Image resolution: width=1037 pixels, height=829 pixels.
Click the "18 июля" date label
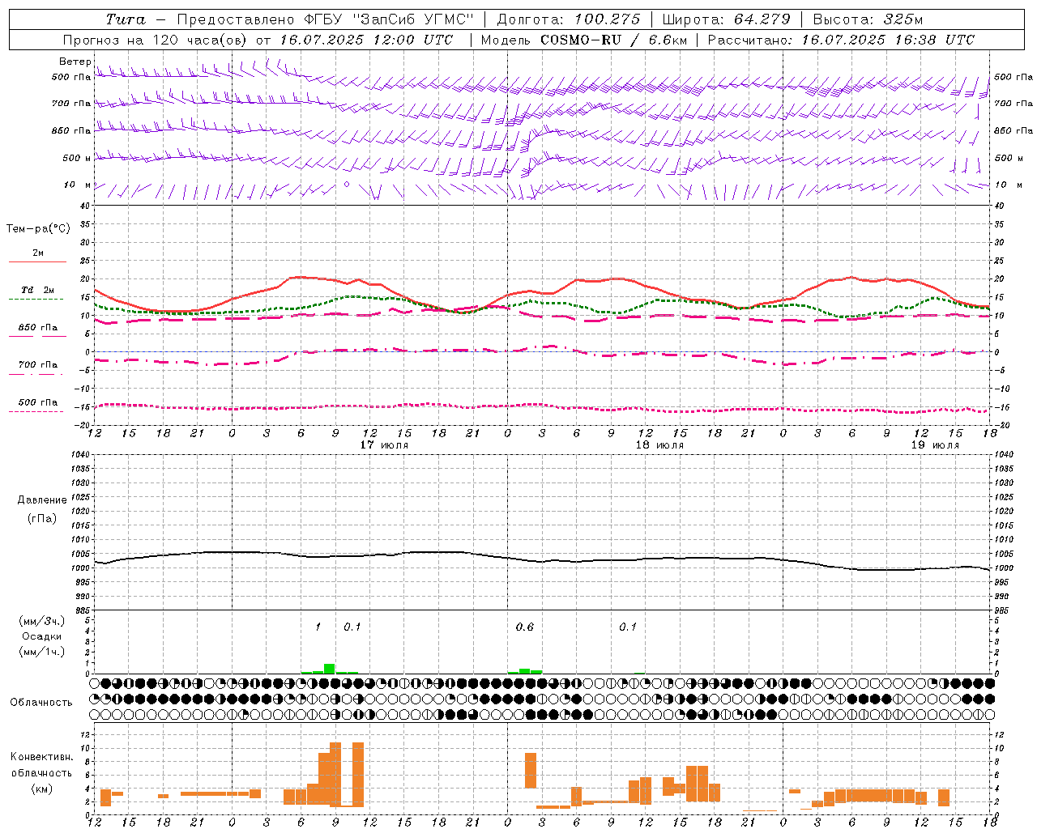click(660, 445)
